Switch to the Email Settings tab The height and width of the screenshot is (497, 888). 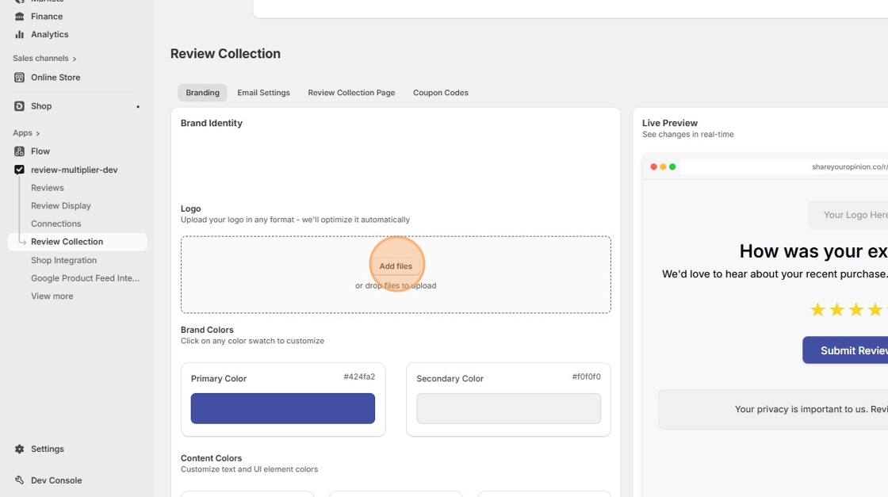pos(263,93)
